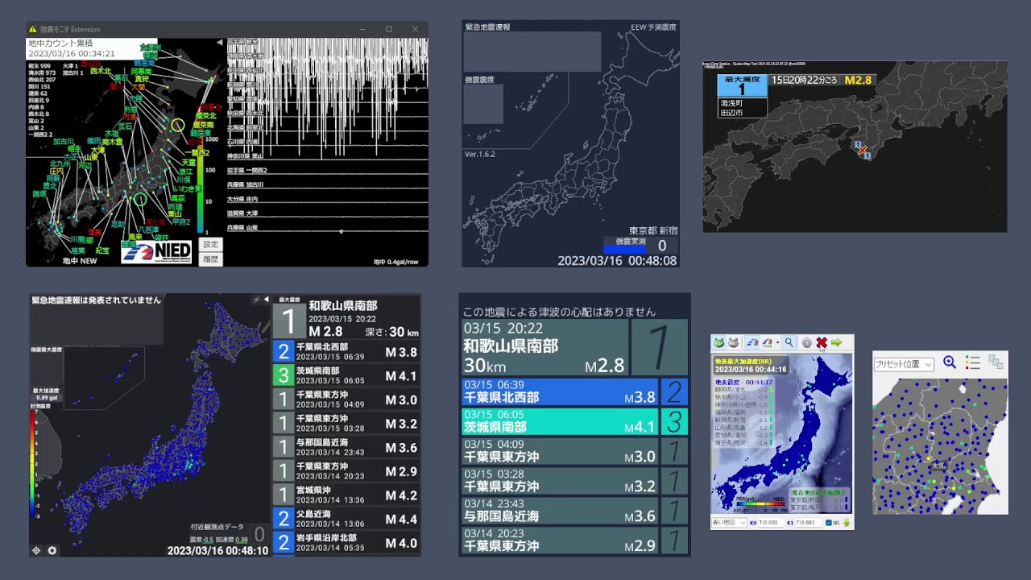This screenshot has height=580, width=1031.
Task: Click the 東京都 新宿 location label
Action: [652, 230]
